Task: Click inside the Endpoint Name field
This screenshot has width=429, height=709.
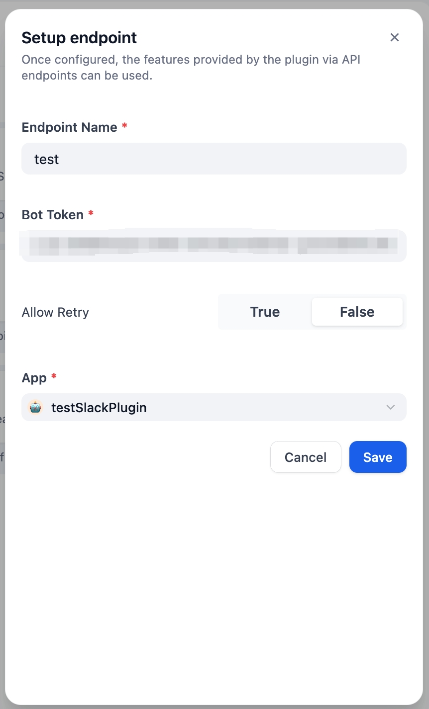Action: 214,159
